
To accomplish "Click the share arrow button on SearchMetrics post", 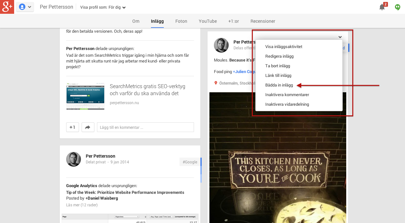I will click(x=88, y=127).
